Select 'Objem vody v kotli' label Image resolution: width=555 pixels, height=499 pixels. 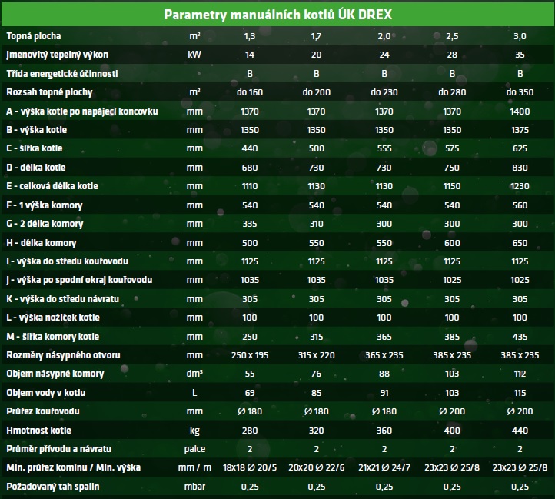point(46,393)
